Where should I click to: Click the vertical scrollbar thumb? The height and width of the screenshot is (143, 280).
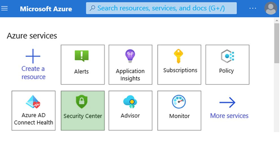[277, 43]
